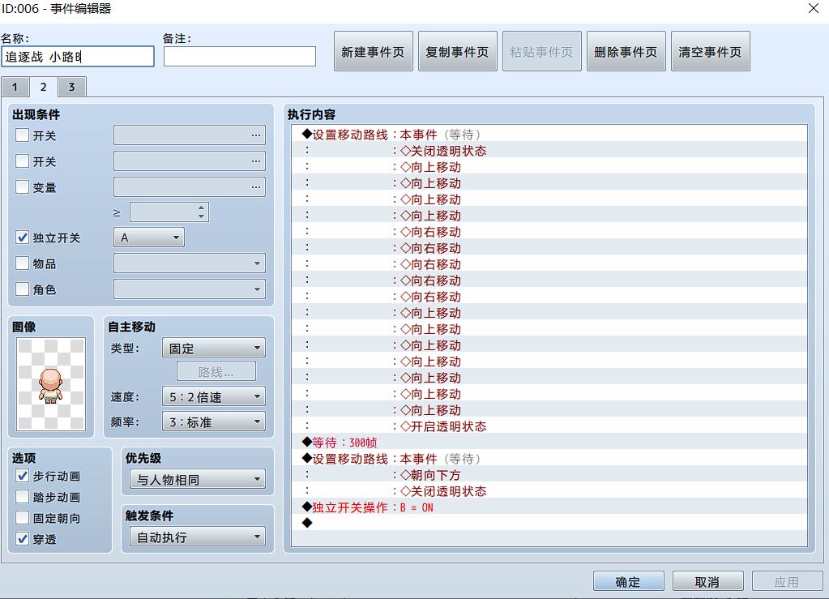Click the 清空事件页 button
The image size is (829, 599).
point(711,51)
